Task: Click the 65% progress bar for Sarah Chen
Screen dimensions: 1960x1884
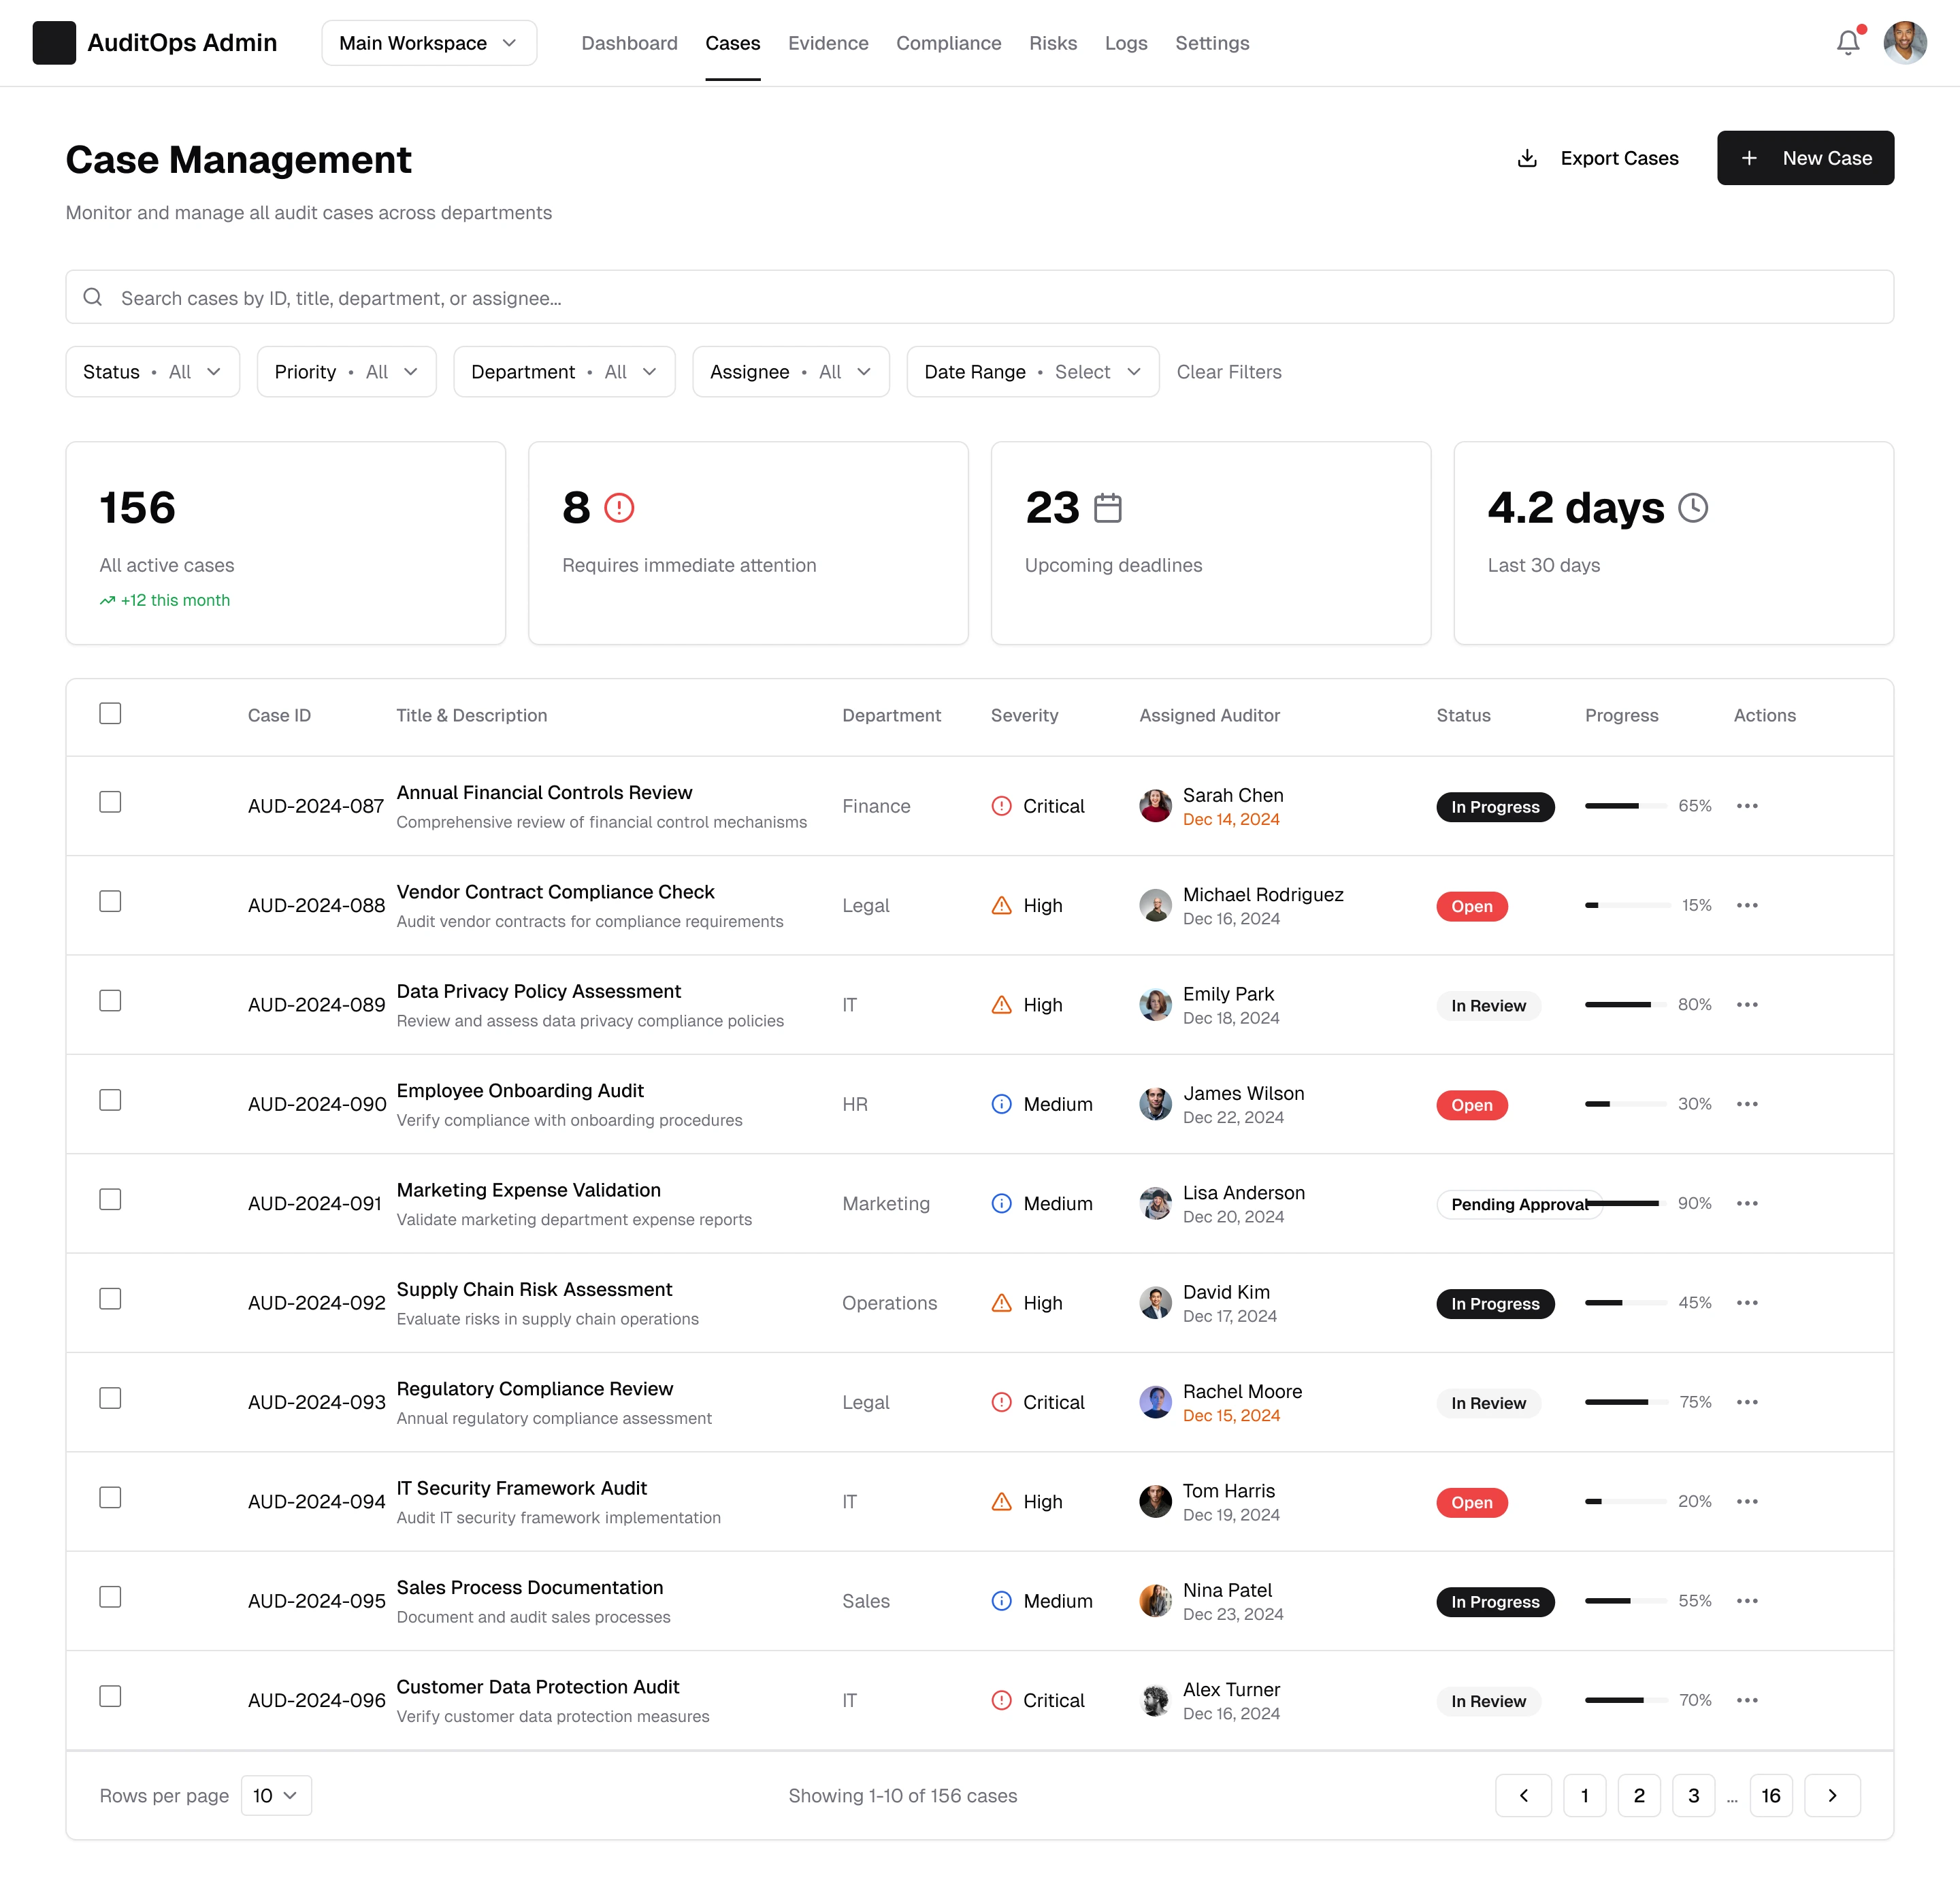Action: 1626,806
